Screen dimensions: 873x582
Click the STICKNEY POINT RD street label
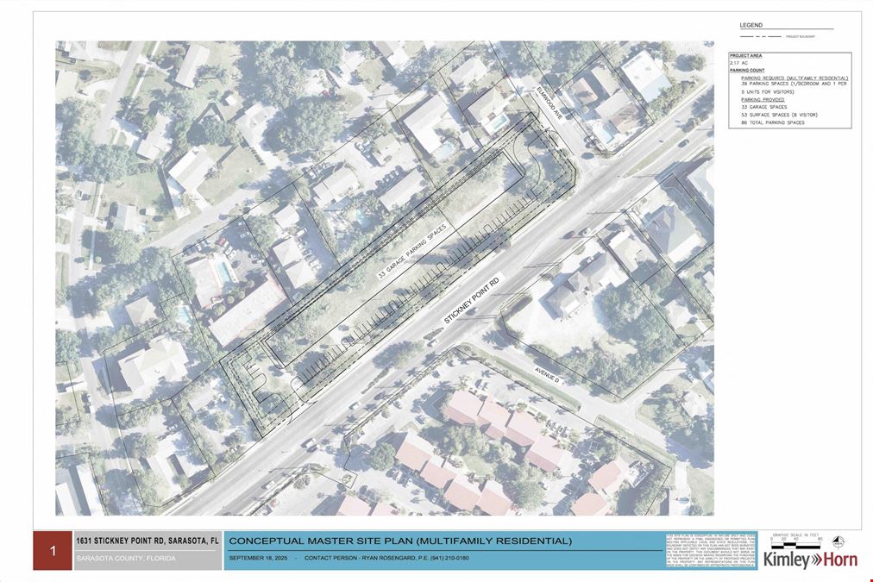[472, 299]
